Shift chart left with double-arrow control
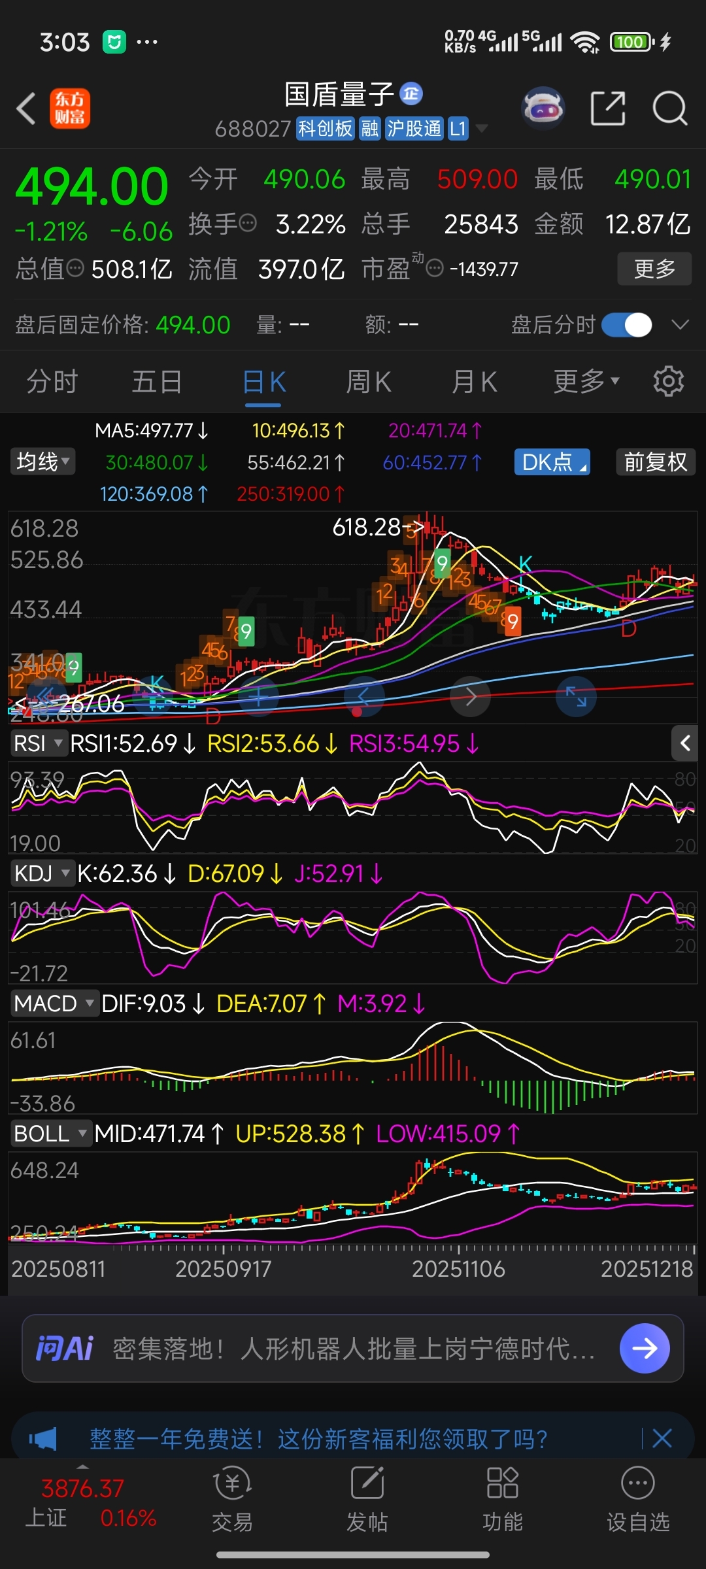This screenshot has height=1569, width=706. [46, 696]
